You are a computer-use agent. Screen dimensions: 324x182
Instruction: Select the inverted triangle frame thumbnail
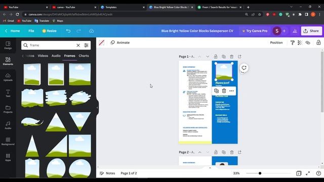point(80,121)
